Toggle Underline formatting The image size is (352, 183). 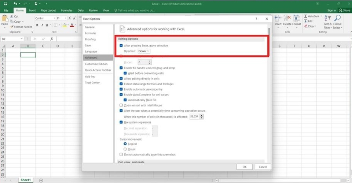(47, 25)
